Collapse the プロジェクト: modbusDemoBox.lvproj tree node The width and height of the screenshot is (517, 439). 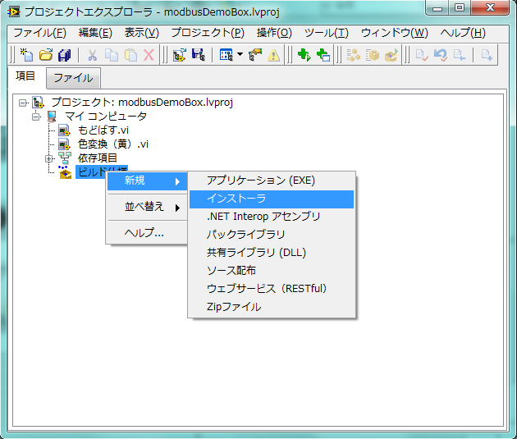click(x=23, y=103)
